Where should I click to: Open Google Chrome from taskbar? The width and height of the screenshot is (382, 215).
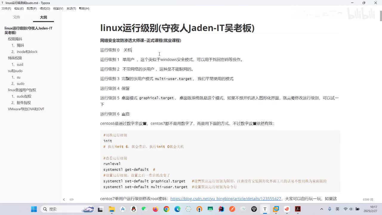pos(167,209)
